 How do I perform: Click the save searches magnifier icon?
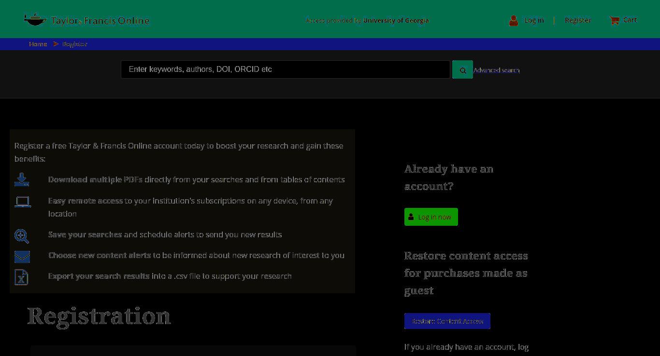click(x=22, y=236)
